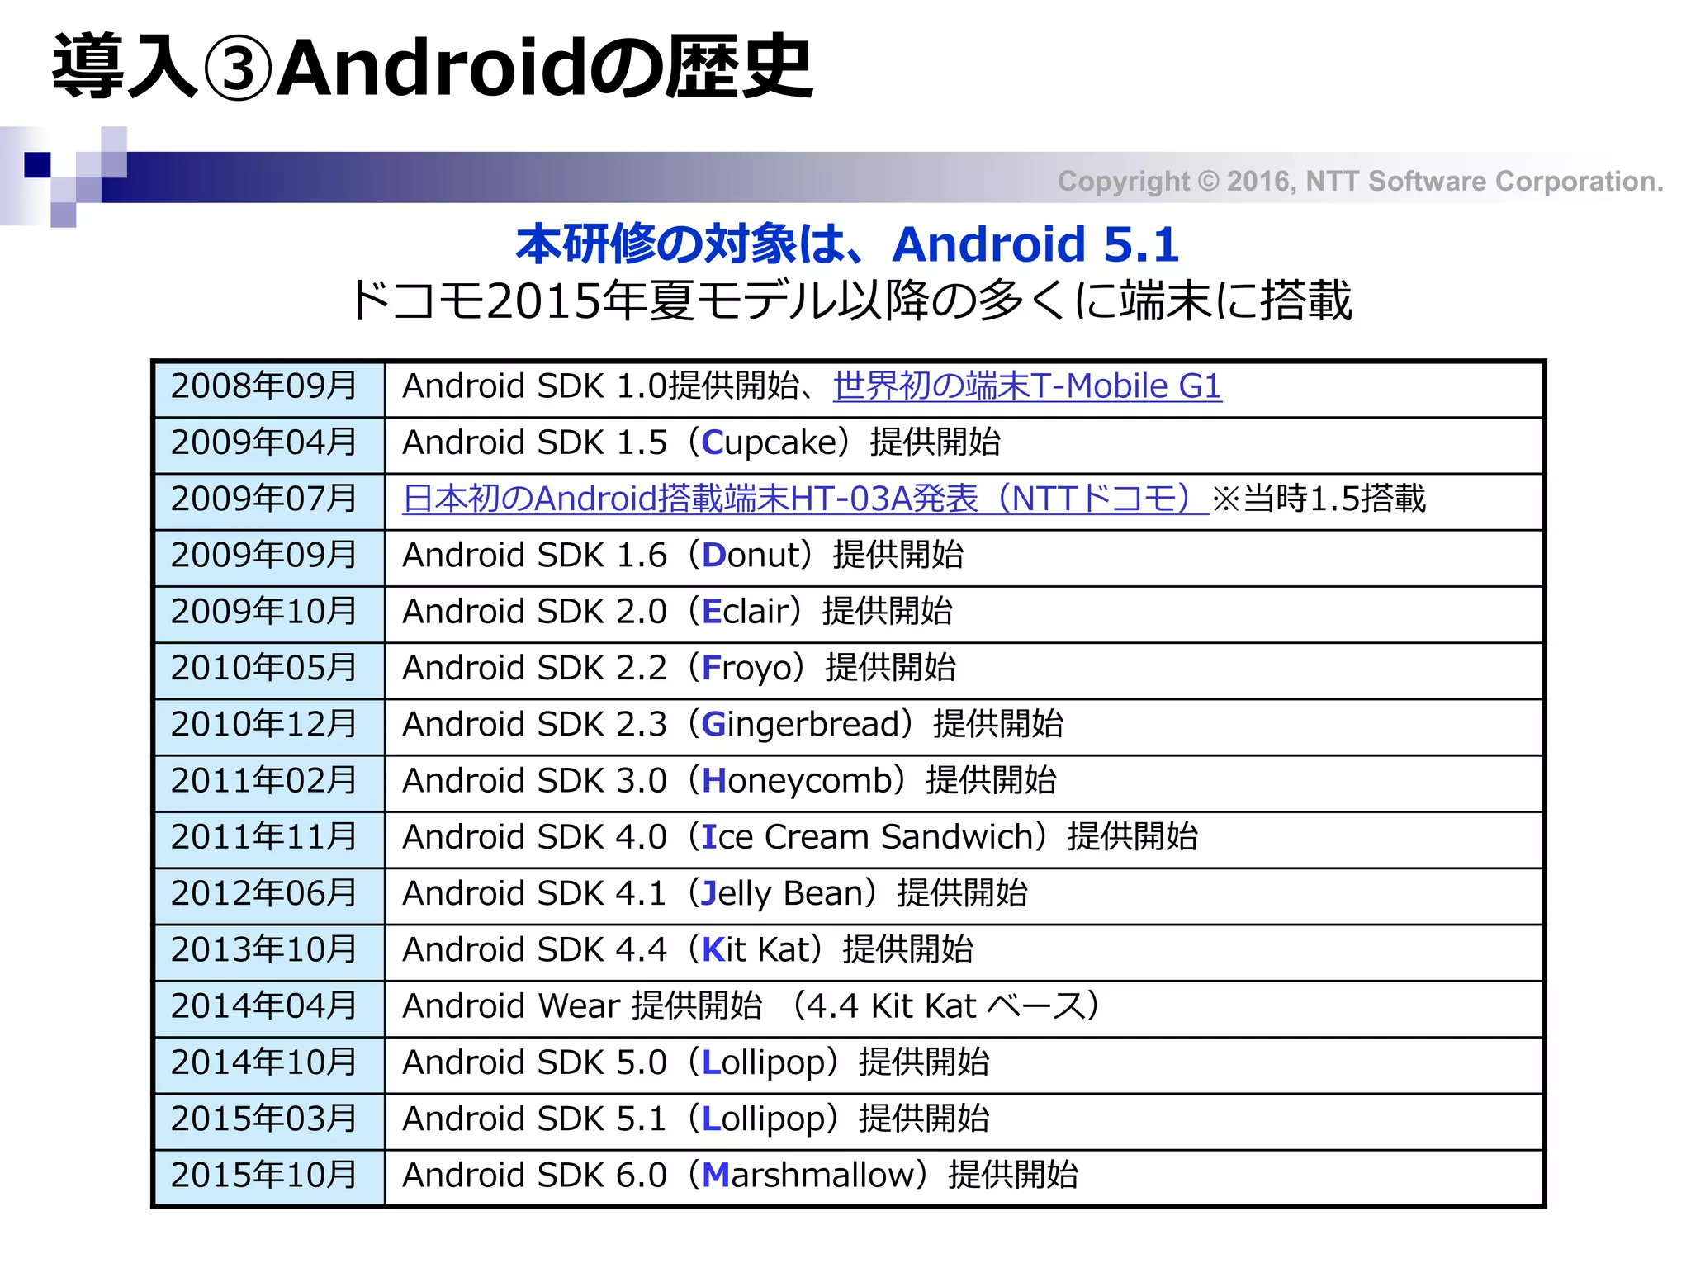Image resolution: width=1691 pixels, height=1268 pixels.
Task: Click the Android SDK 6.0 Marshmallow entry
Action: click(x=741, y=1175)
